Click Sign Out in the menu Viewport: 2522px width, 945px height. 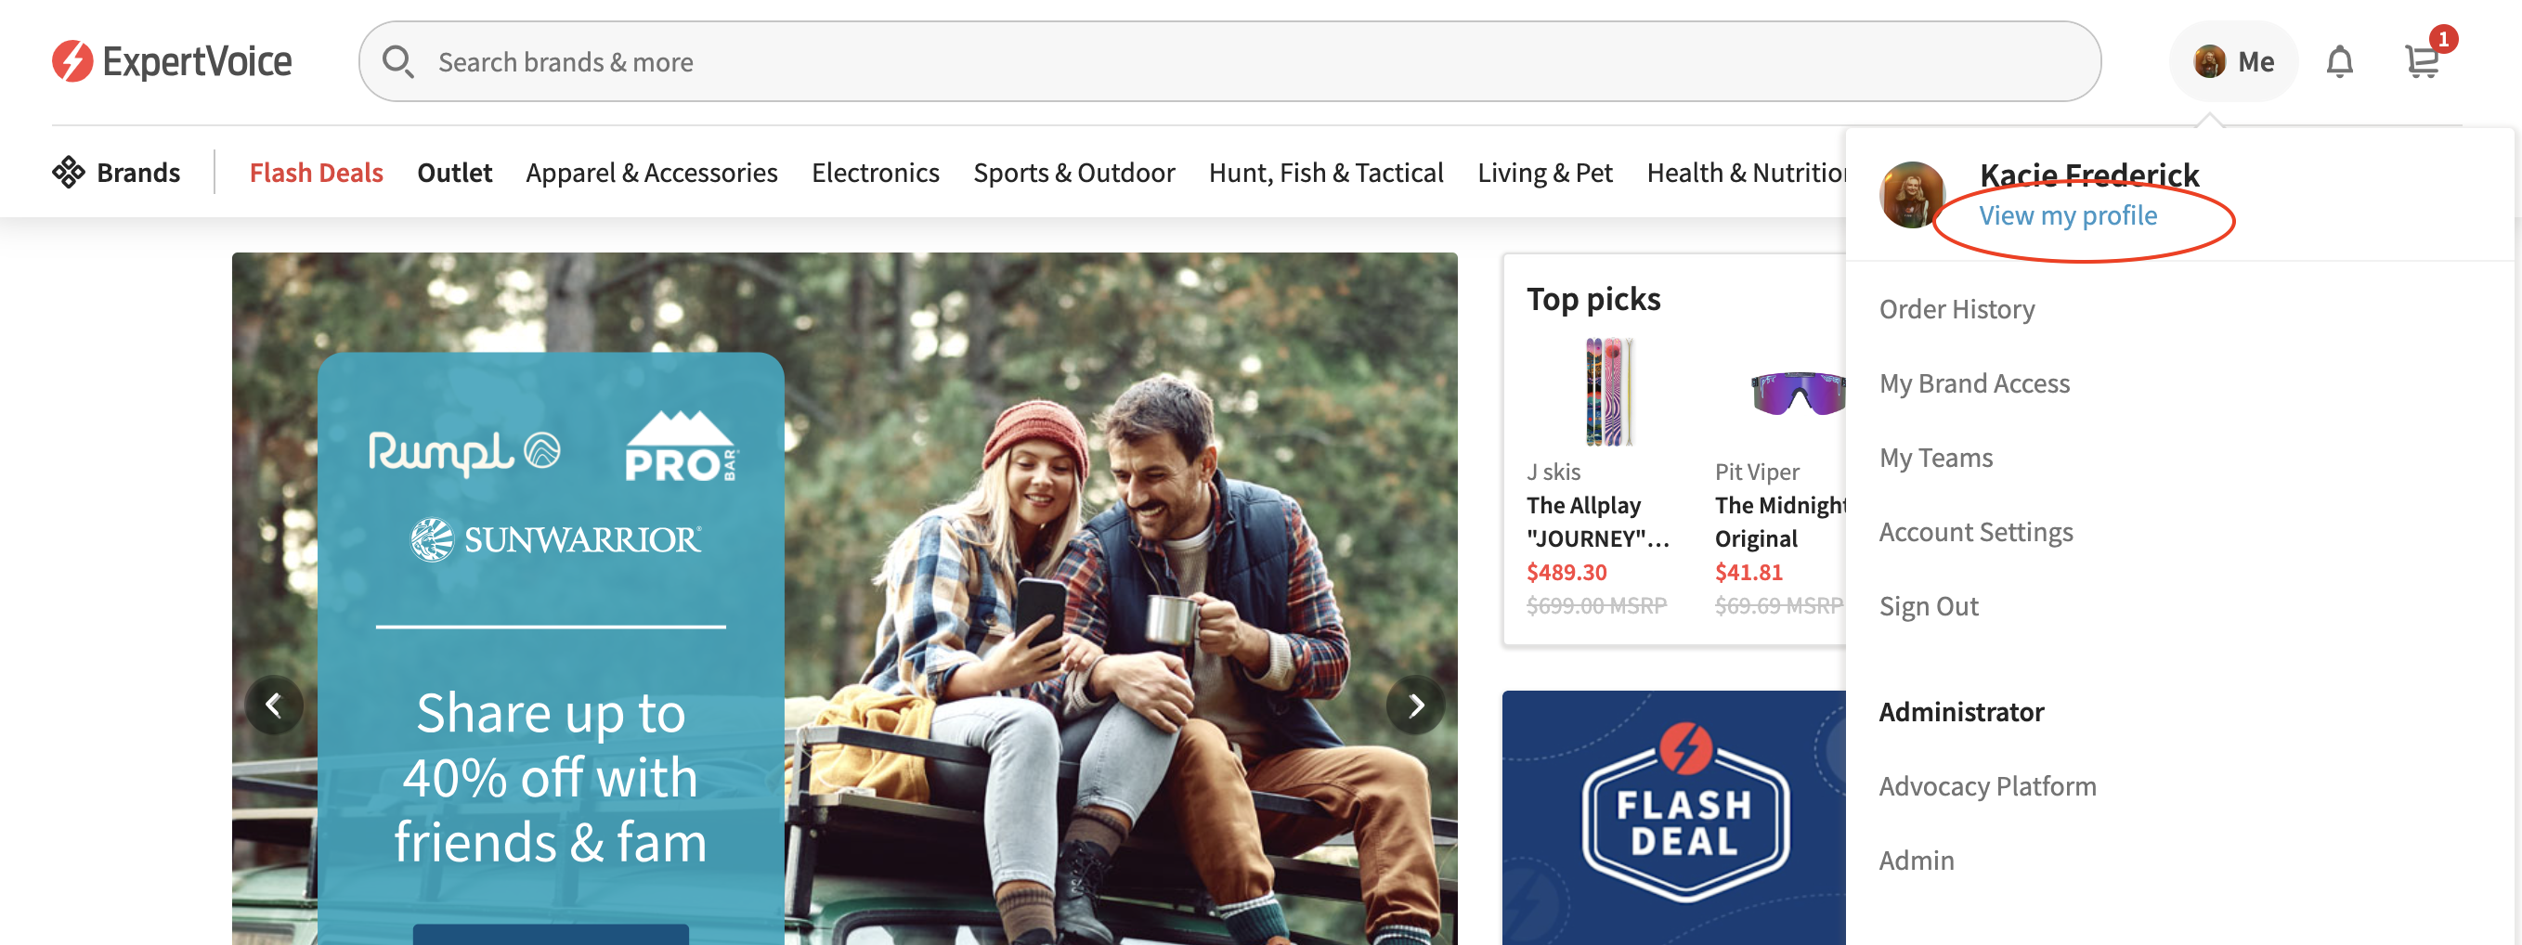pyautogui.click(x=1929, y=606)
